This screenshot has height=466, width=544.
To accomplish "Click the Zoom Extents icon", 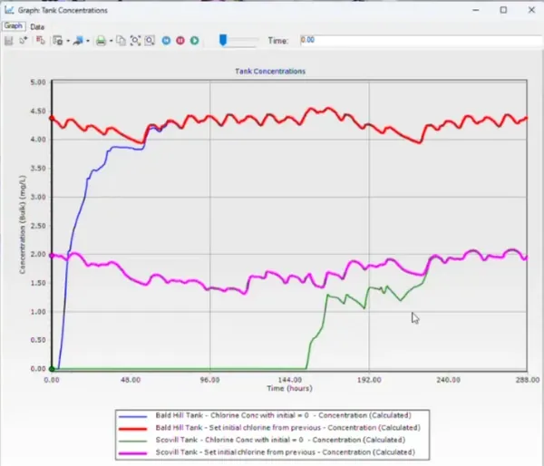I will point(135,41).
